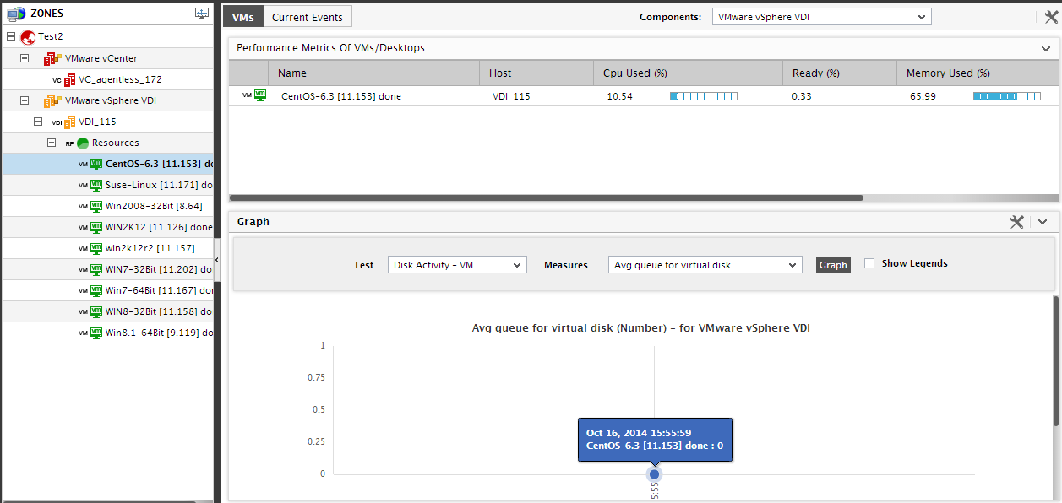Click the VM icon beside WIN8-32Bit

(x=96, y=311)
